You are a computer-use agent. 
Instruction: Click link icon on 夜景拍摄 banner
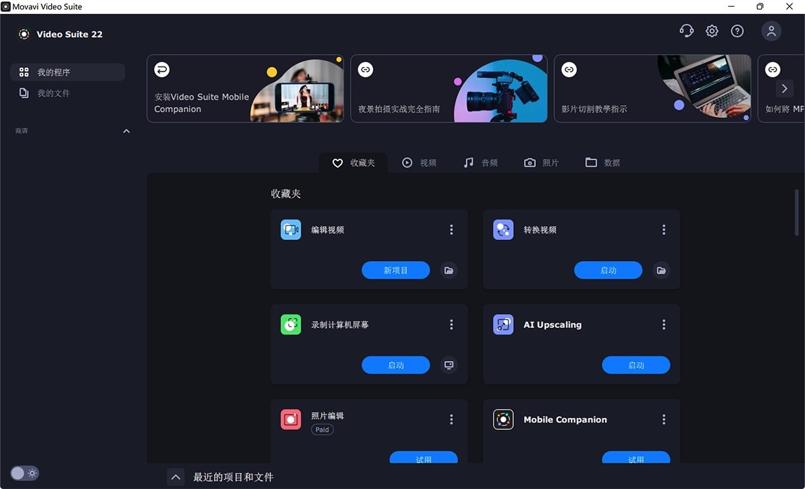(366, 69)
